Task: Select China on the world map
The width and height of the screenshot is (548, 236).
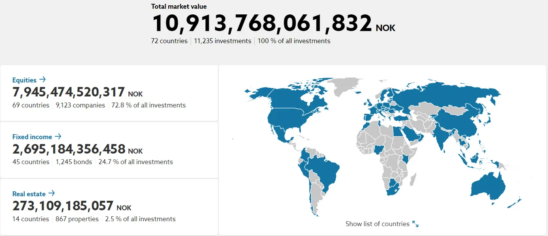Action: (x=457, y=121)
